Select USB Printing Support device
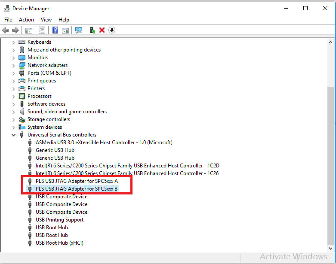336x264 pixels. (59, 220)
